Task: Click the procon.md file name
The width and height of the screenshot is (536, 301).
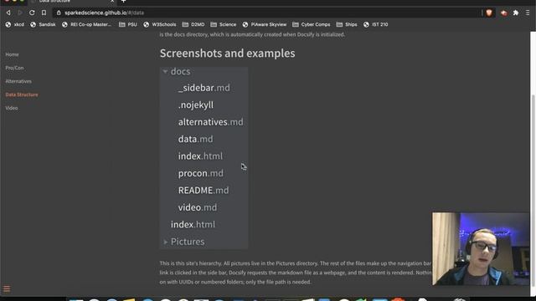Action: point(201,173)
